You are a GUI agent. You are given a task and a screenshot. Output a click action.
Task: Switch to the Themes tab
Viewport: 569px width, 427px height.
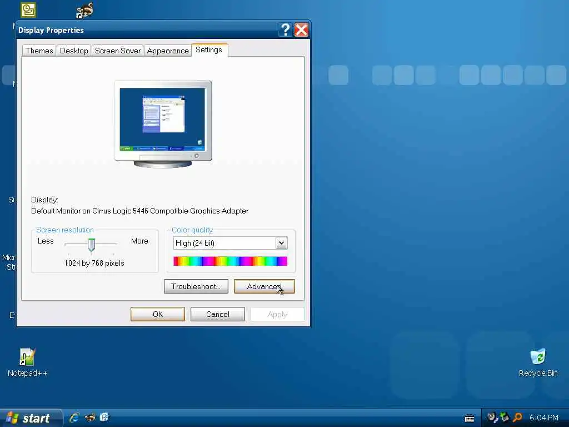39,51
